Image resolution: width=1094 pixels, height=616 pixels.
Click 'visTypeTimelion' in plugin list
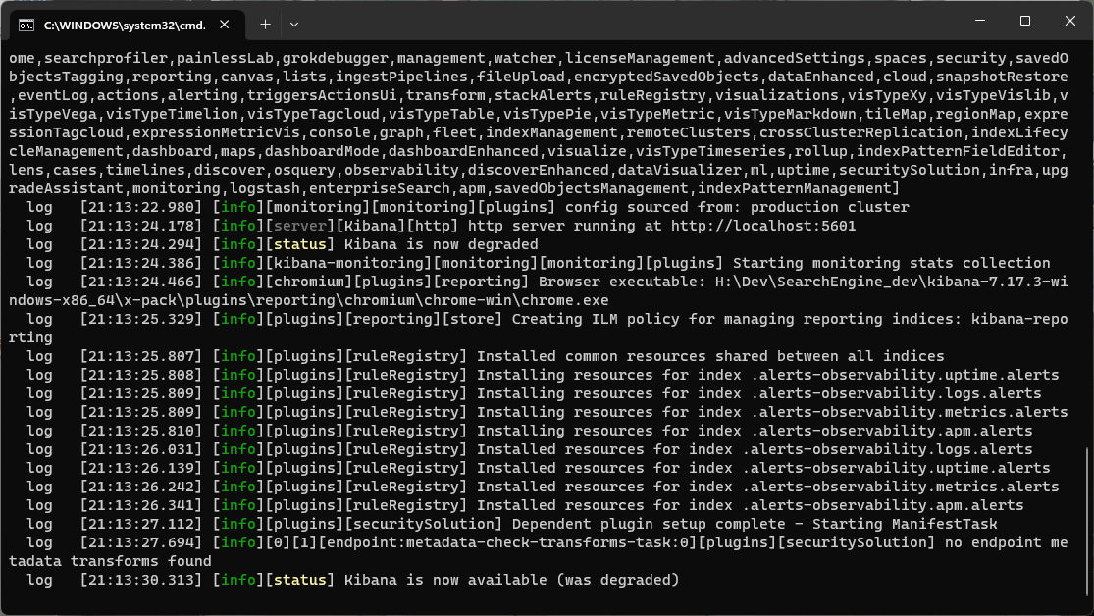pos(172,114)
